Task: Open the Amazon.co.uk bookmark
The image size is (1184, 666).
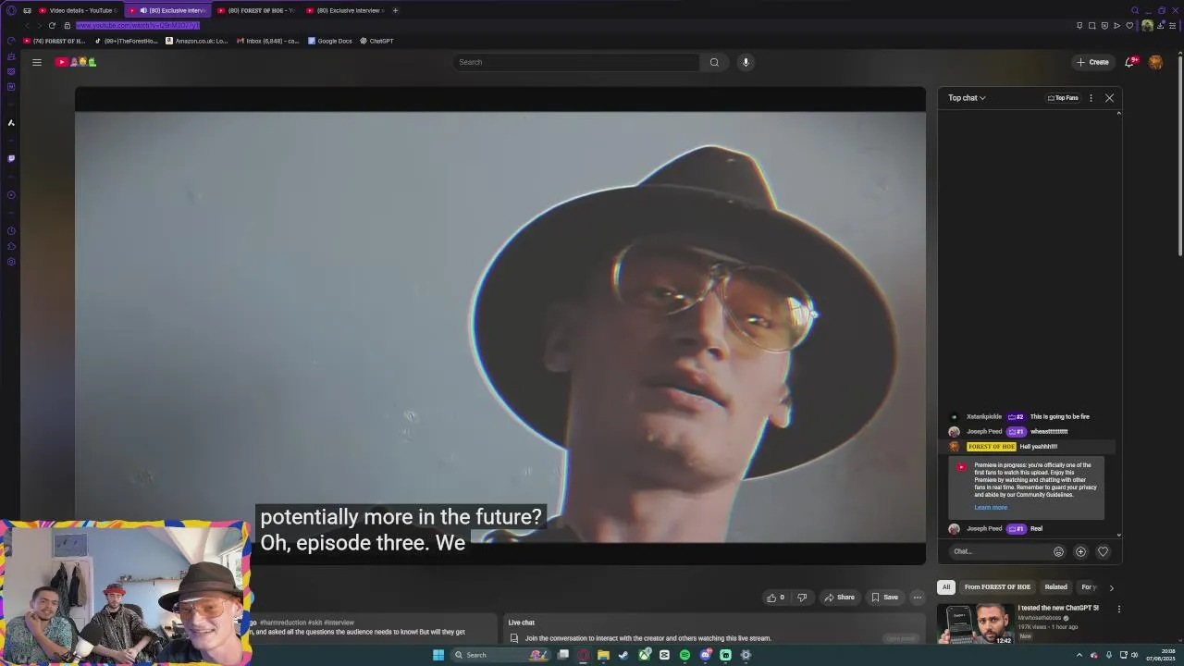Action: pyautogui.click(x=196, y=41)
